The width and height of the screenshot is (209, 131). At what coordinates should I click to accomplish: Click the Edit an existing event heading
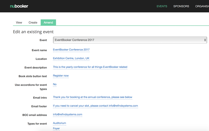33,32
